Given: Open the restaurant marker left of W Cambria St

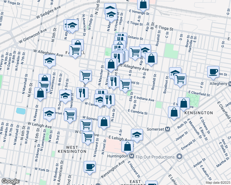Looking at the screenshot, I should 82,94.
